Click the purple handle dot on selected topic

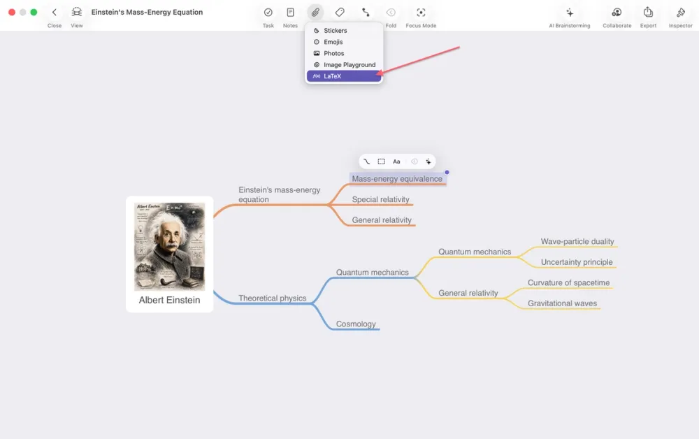coord(447,172)
